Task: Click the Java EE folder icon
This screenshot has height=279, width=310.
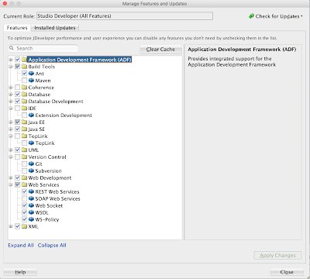Action: (x=24, y=122)
